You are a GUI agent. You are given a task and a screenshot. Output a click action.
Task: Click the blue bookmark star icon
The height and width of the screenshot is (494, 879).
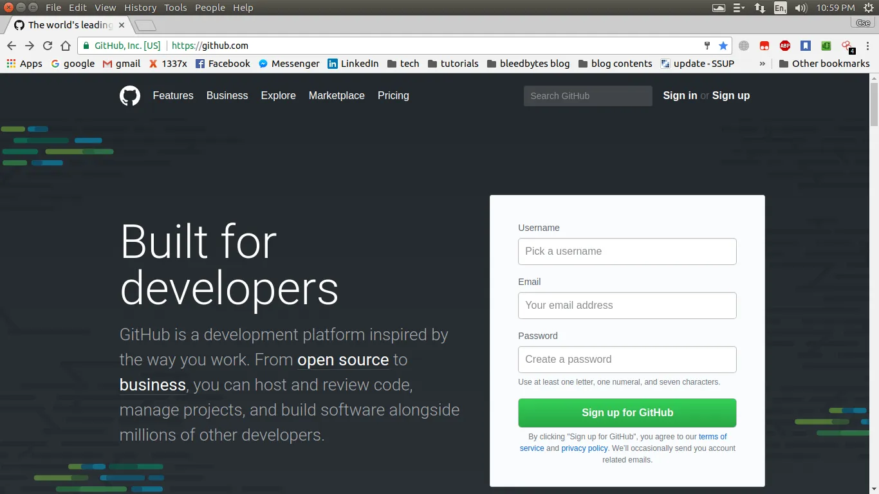723,46
